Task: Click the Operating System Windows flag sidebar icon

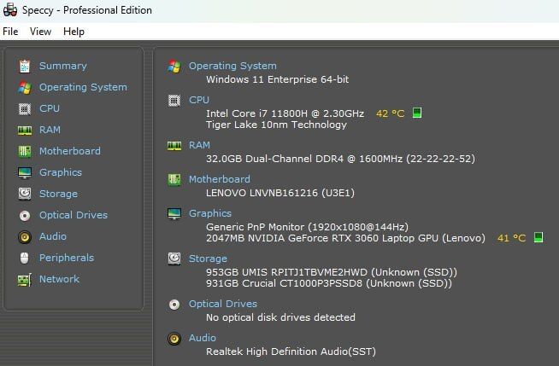Action: point(25,88)
